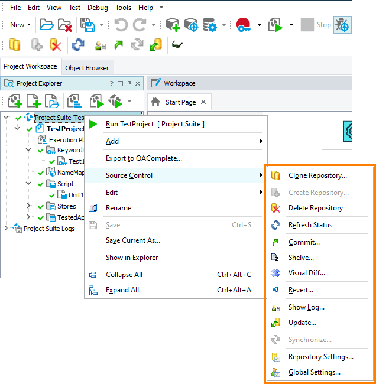Click Refresh Status icon in source control toolbar
The width and height of the screenshot is (376, 384).
tap(77, 45)
